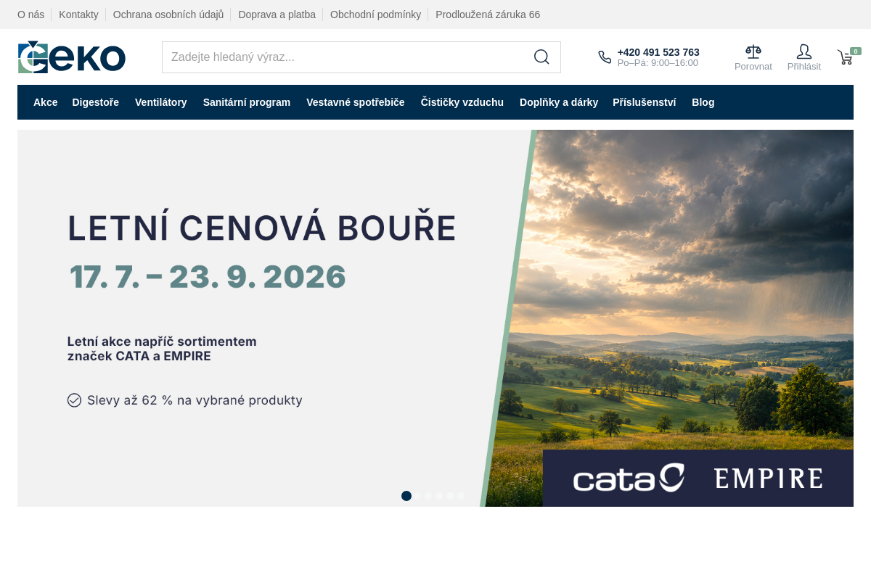871x580 pixels.
Task: Select the last carousel dot
Action: pyautogui.click(x=461, y=496)
